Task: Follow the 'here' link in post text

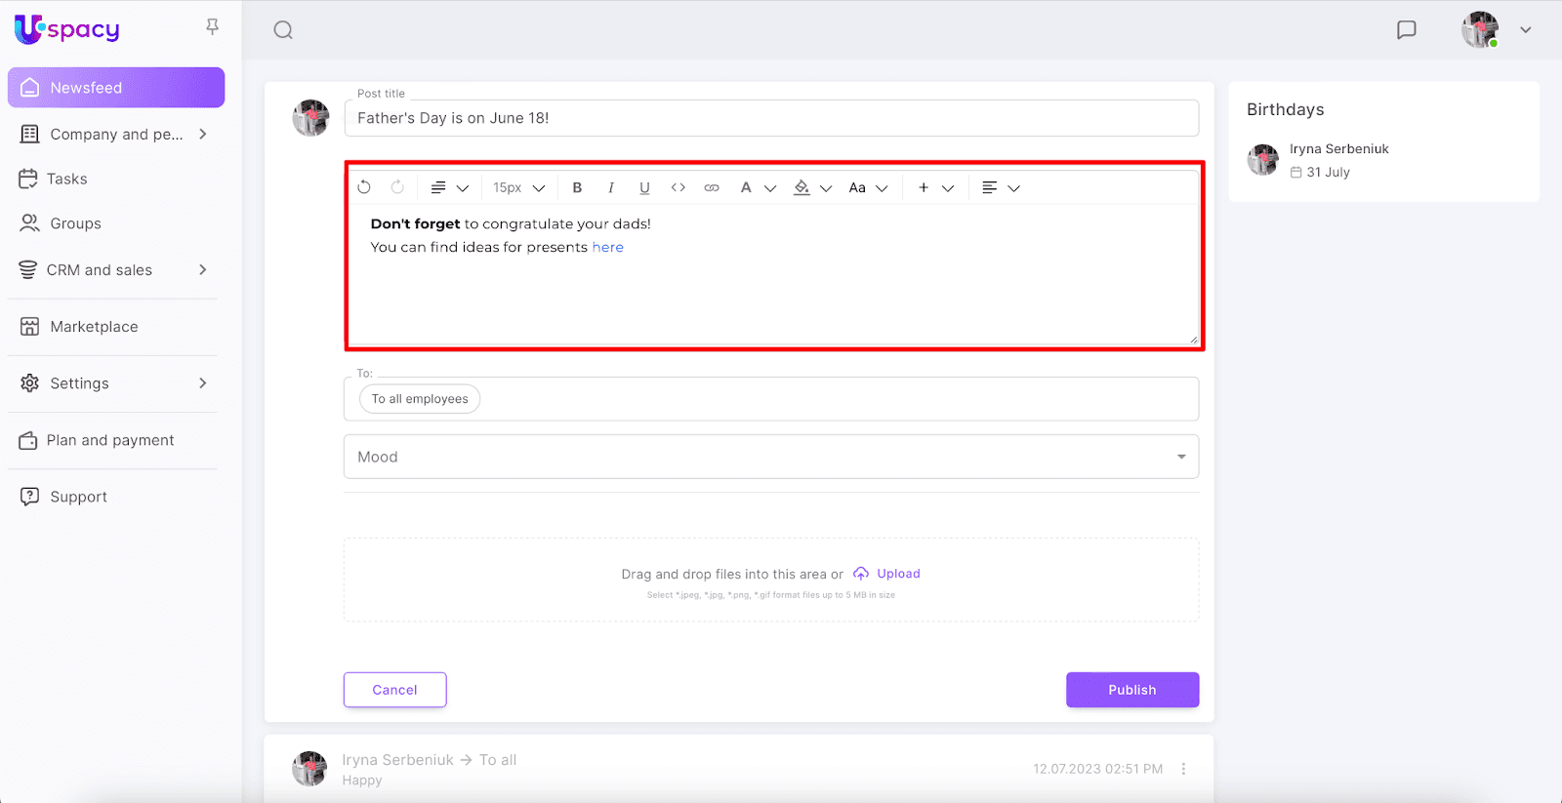Action: click(607, 248)
